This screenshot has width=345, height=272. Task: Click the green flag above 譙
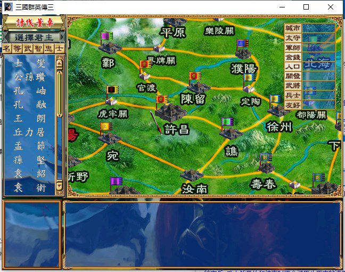point(227,121)
